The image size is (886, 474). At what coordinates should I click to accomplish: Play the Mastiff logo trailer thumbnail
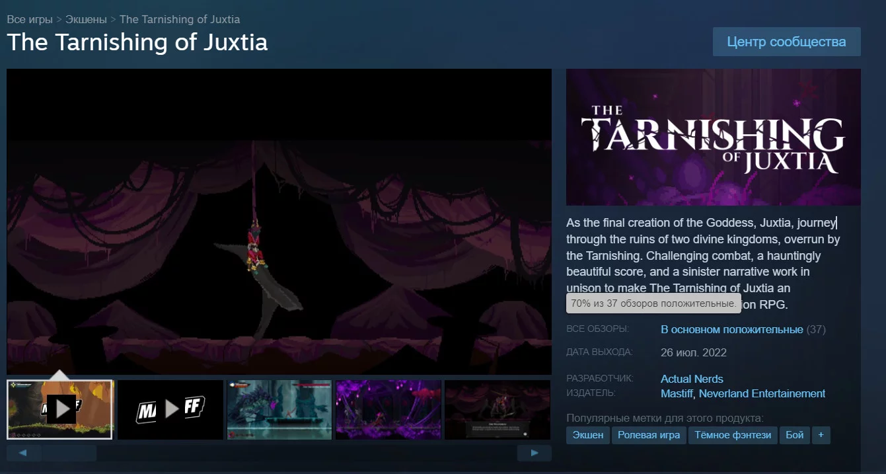tap(170, 409)
